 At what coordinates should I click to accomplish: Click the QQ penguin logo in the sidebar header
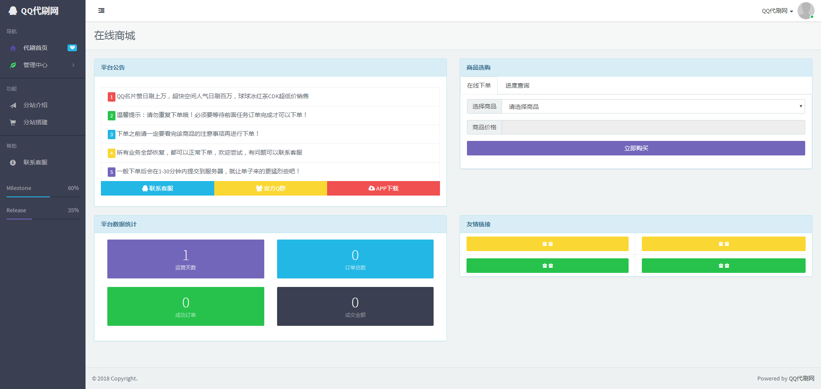(x=13, y=11)
